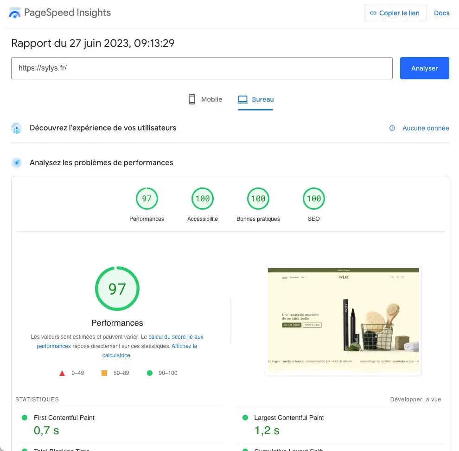
Task: Click the First Contentful Paint metric label
Action: pyautogui.click(x=64, y=418)
